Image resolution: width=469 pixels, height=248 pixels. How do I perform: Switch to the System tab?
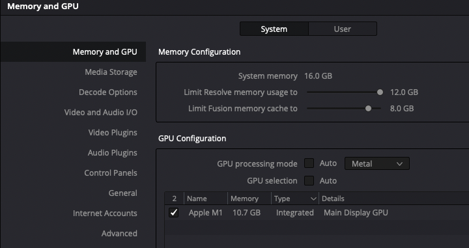click(x=274, y=29)
